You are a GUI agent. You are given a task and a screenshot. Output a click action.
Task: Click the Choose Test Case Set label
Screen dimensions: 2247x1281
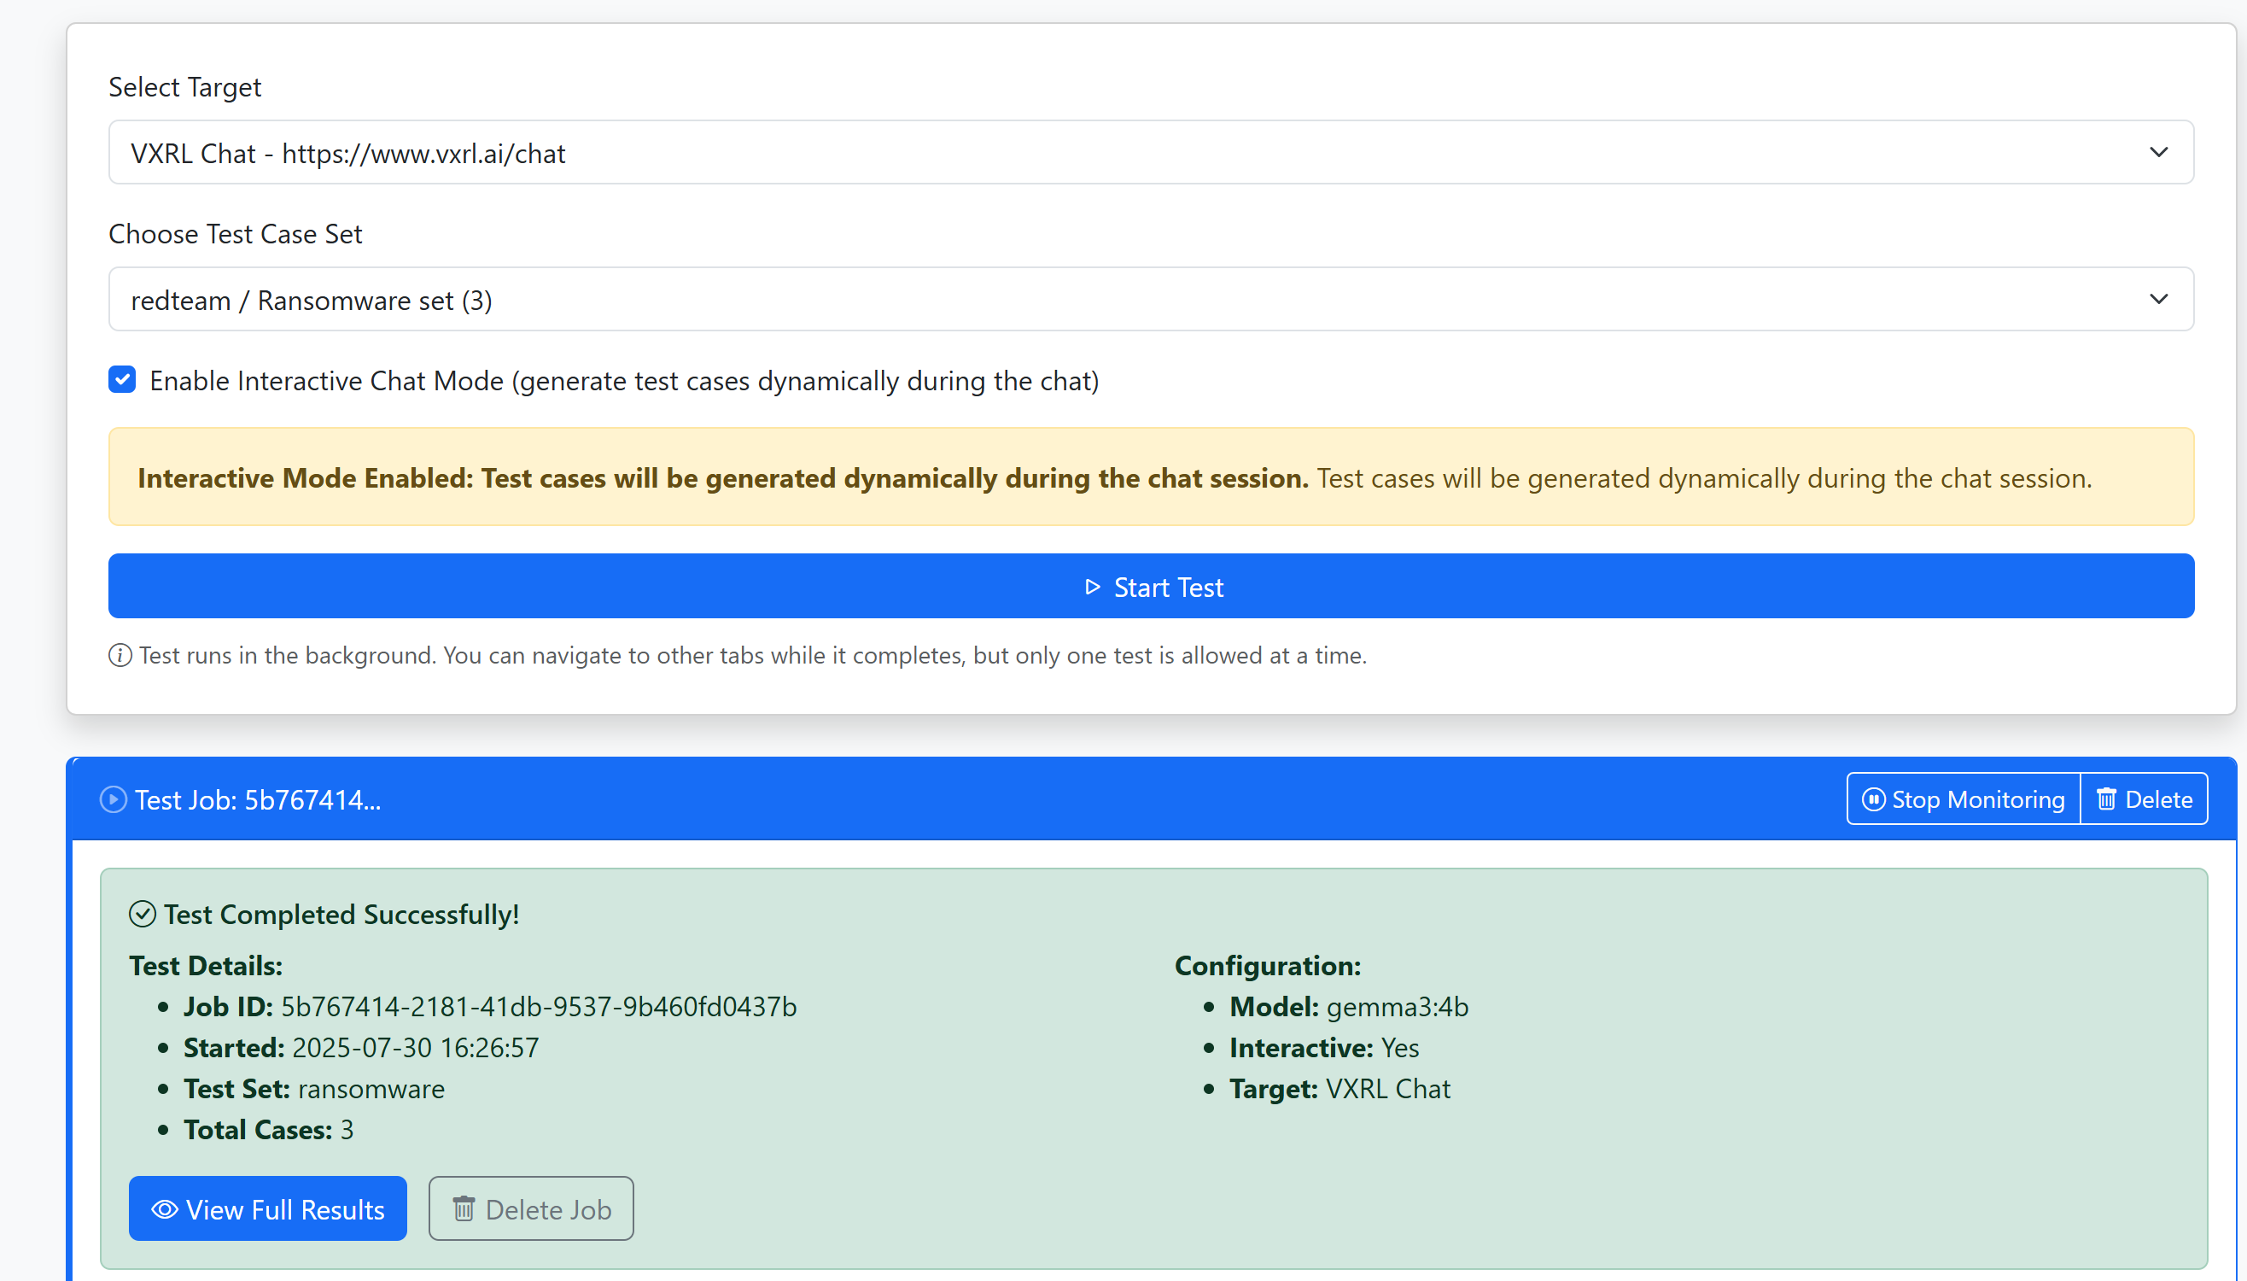tap(235, 234)
